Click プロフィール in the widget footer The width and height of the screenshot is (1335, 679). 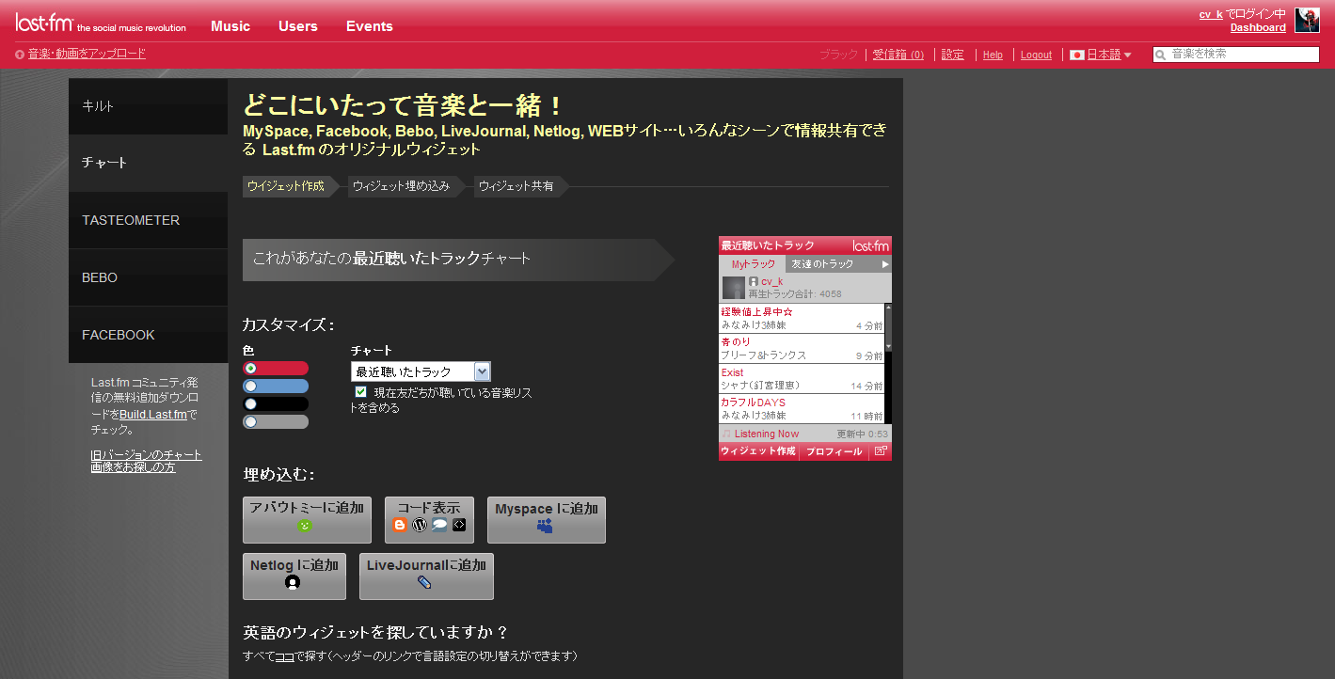click(x=834, y=451)
